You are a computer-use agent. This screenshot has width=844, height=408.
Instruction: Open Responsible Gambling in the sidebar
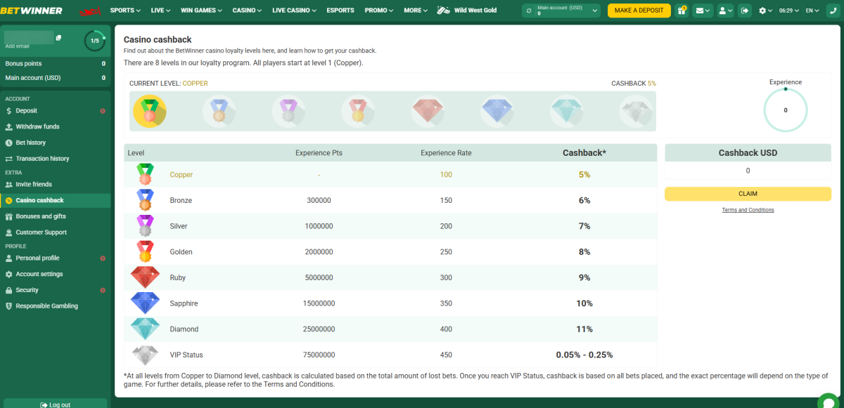(x=56, y=306)
